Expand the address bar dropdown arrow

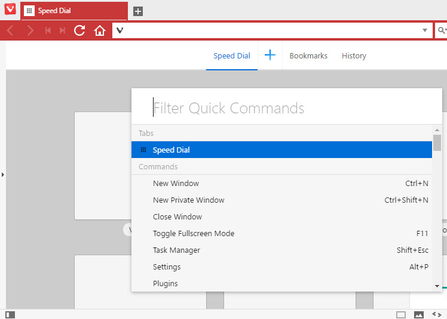point(425,30)
